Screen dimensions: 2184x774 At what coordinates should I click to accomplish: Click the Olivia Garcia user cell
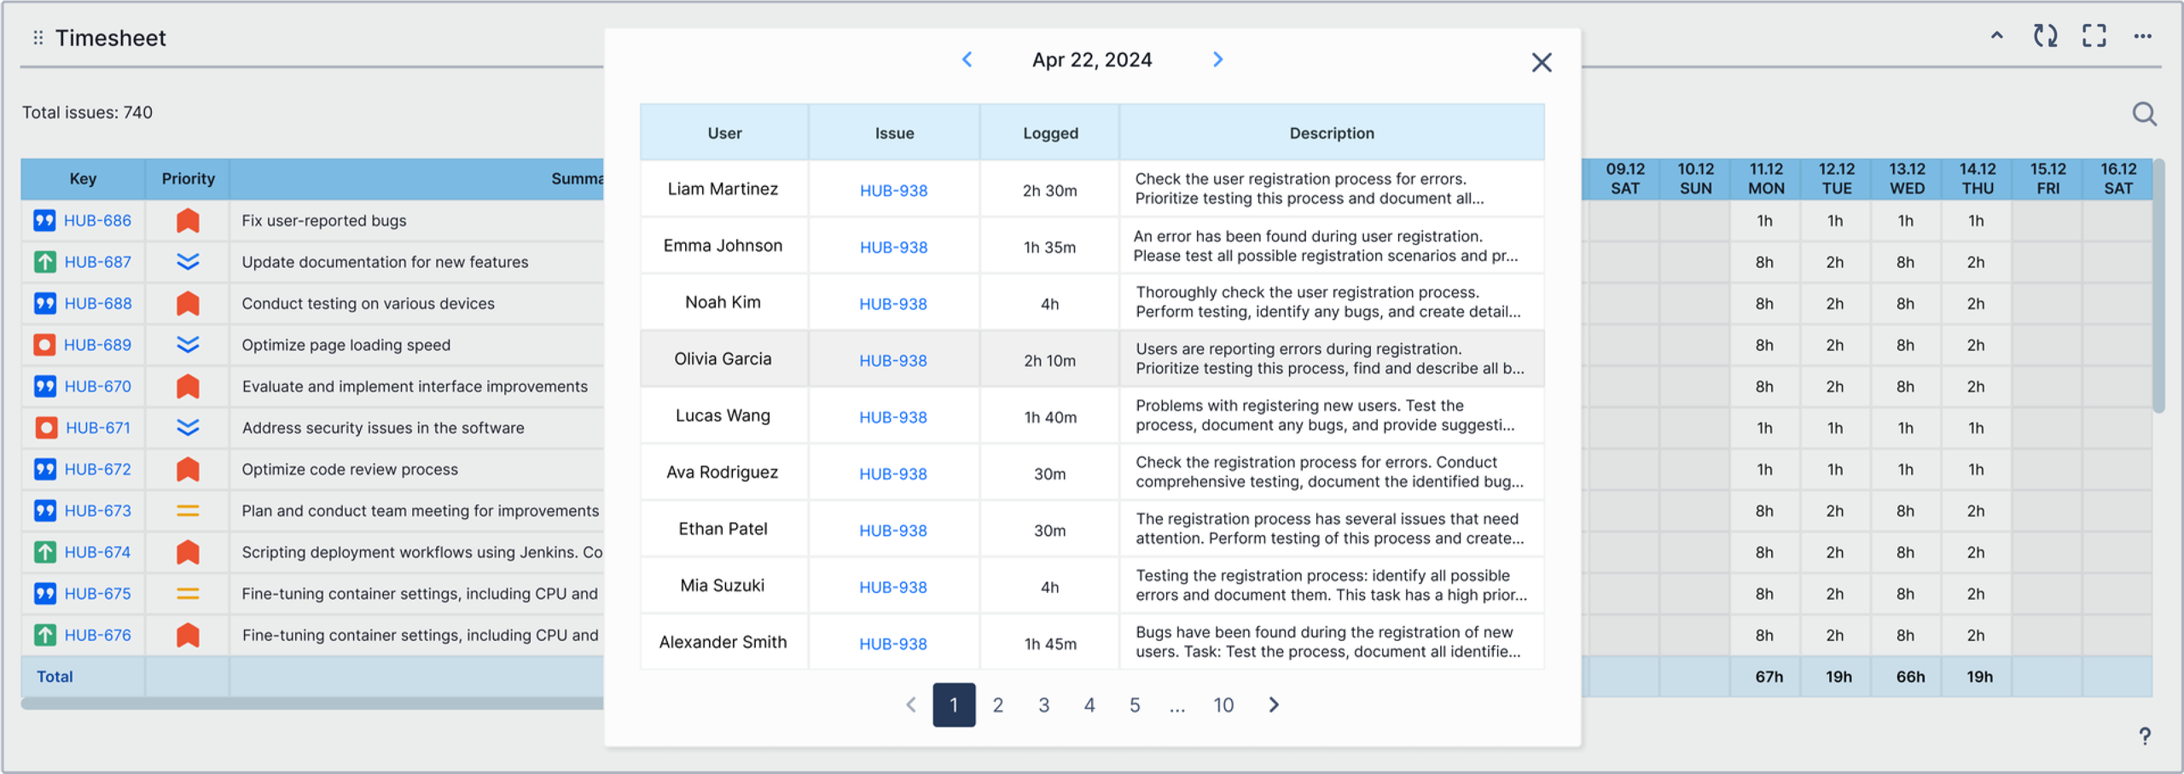(723, 359)
